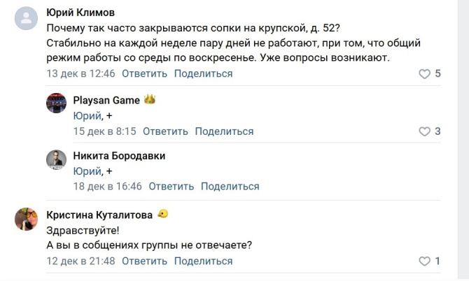Screen dimensions: 469x281
Task: Reply to Playsan Game's comment via Ответить
Action: click(165, 131)
